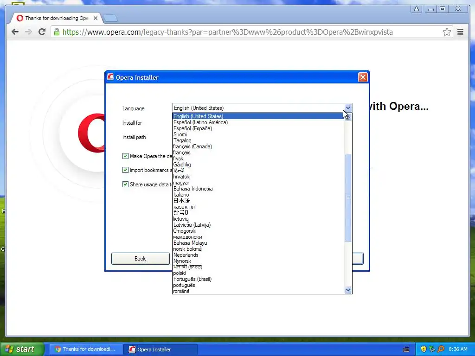Select norsk bokmål
The height and width of the screenshot is (356, 475).
pyautogui.click(x=258, y=249)
